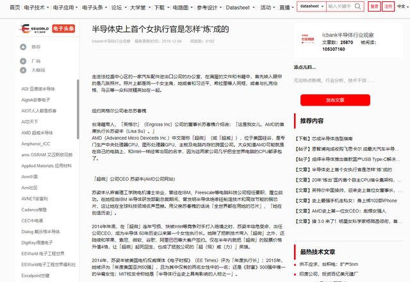This screenshot has height=282, width=410.
Task: Open 【帖子】恩智浦完成收购飞思卡尔 recommendation
Action: click(x=347, y=149)
